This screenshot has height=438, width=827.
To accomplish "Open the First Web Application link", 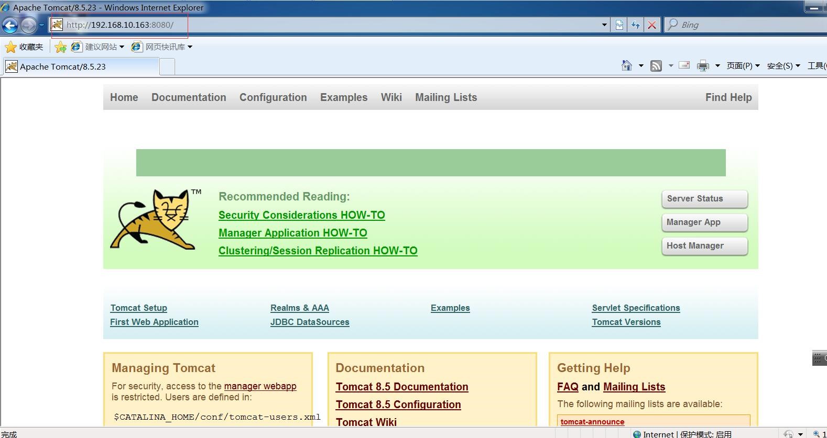I will coord(154,322).
